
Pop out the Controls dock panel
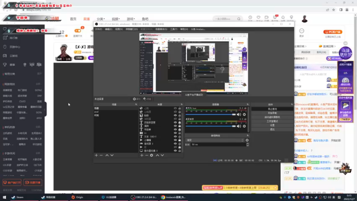click(292, 105)
